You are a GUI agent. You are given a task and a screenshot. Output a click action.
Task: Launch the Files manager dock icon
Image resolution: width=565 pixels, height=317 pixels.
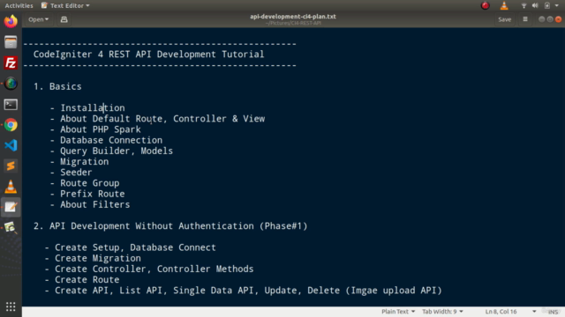[x=11, y=42]
